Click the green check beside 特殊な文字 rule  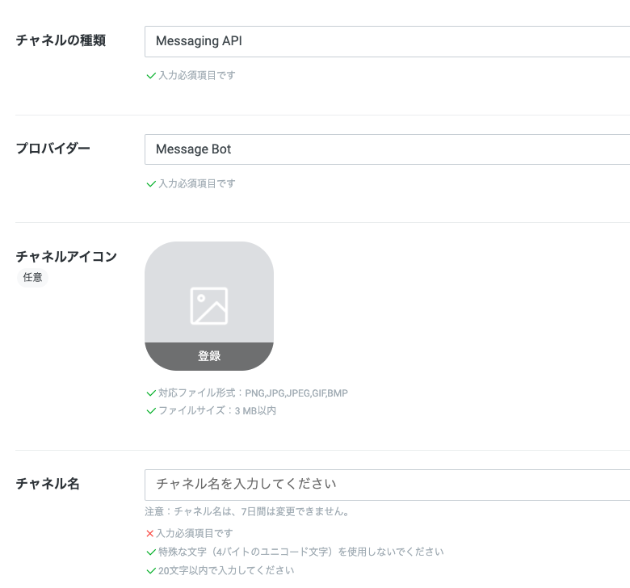(151, 552)
